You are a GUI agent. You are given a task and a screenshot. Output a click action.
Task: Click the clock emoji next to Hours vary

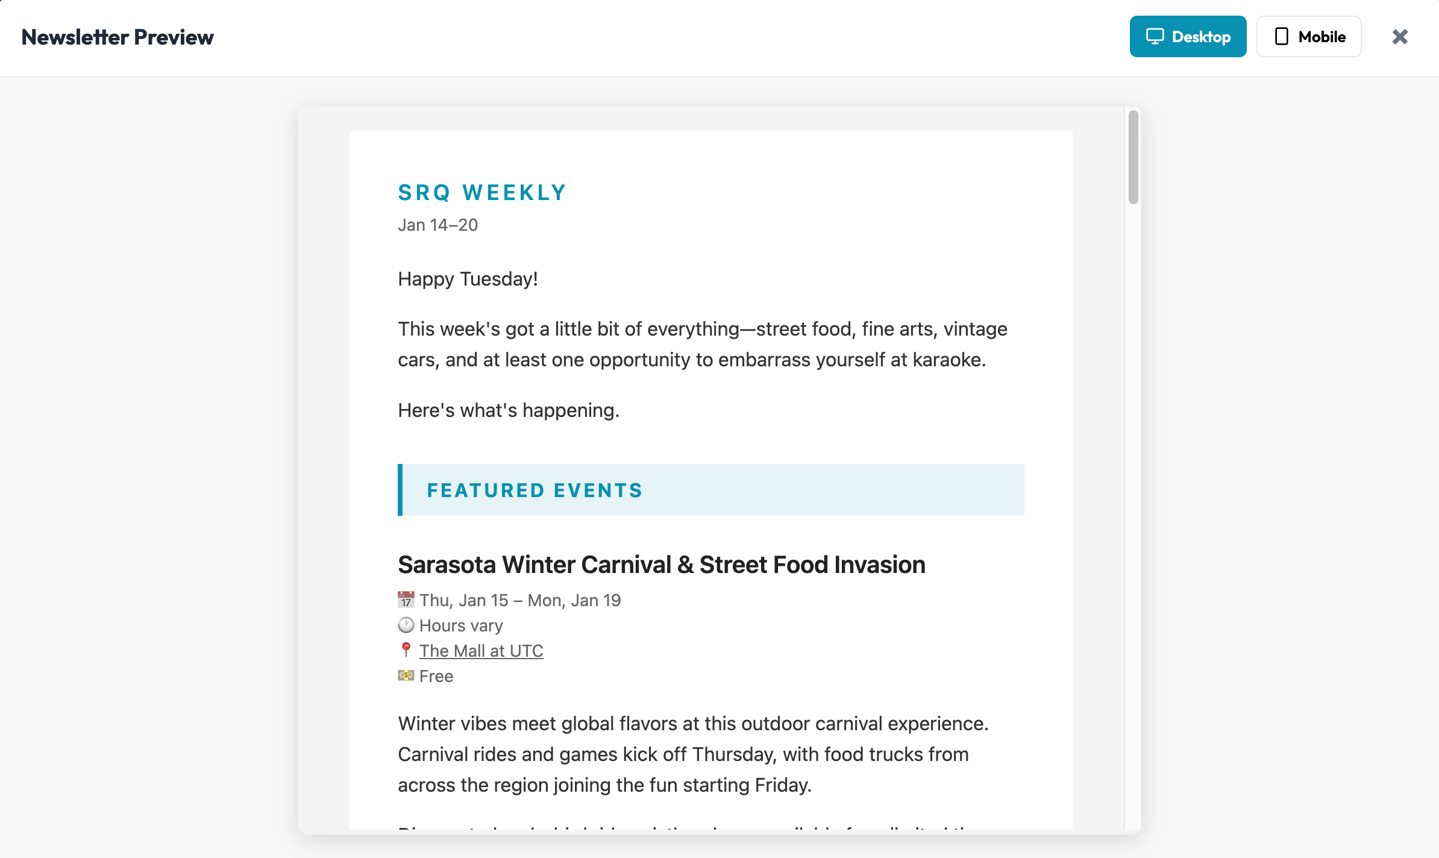(x=406, y=625)
